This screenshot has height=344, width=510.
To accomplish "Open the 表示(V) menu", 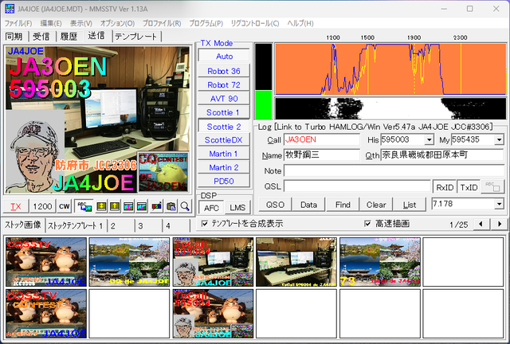I will 81,23.
